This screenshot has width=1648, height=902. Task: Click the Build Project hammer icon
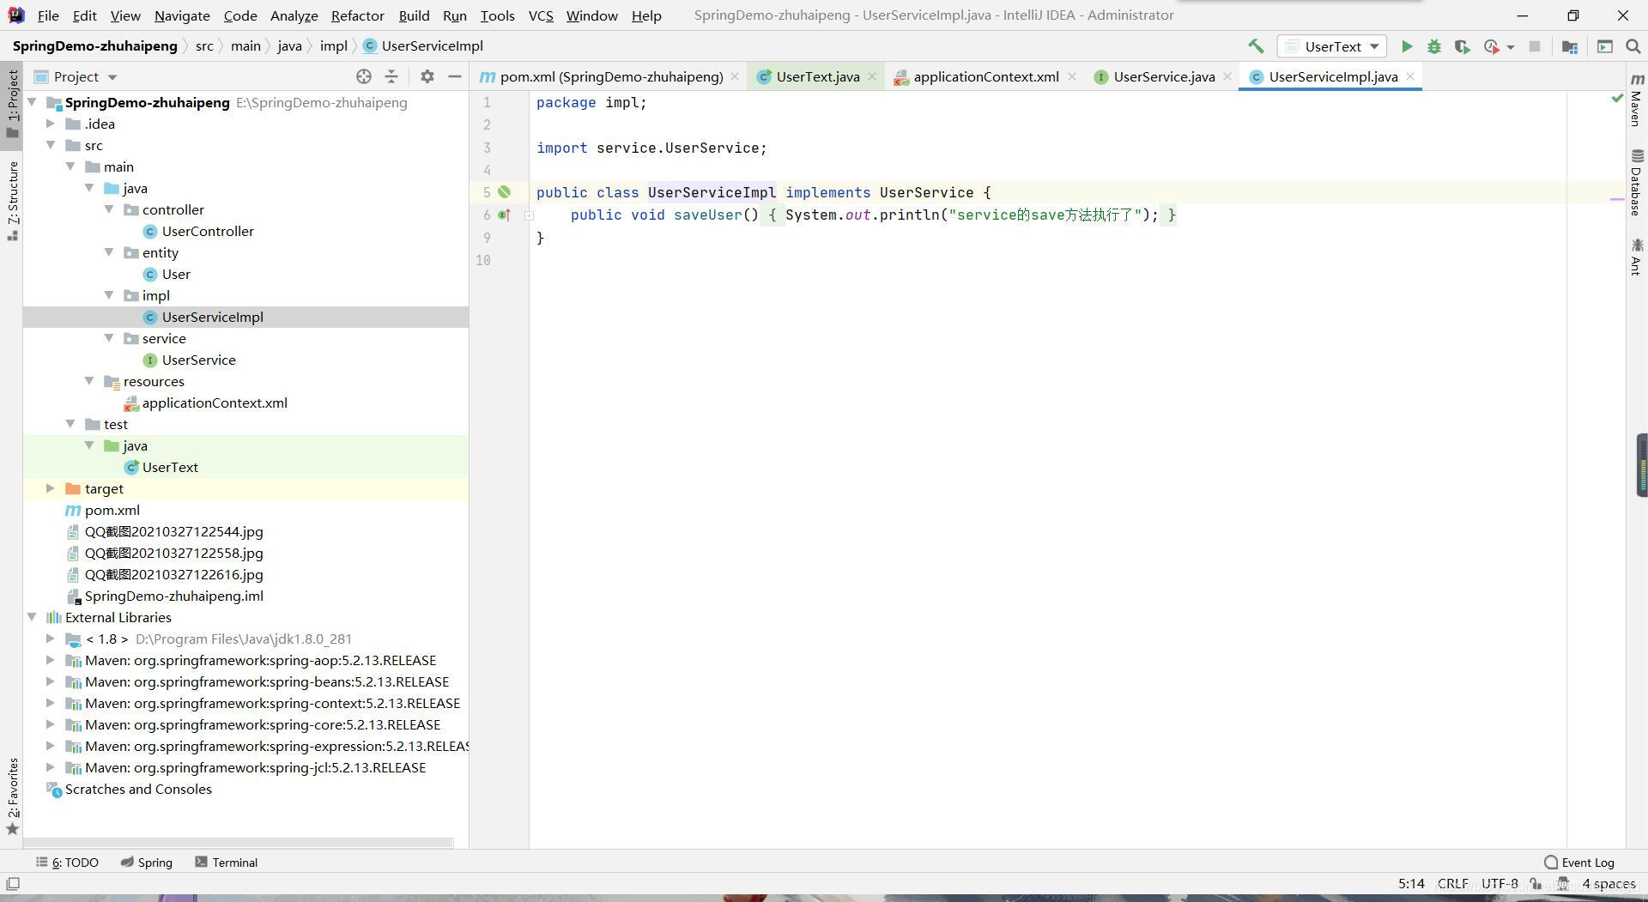[1256, 46]
